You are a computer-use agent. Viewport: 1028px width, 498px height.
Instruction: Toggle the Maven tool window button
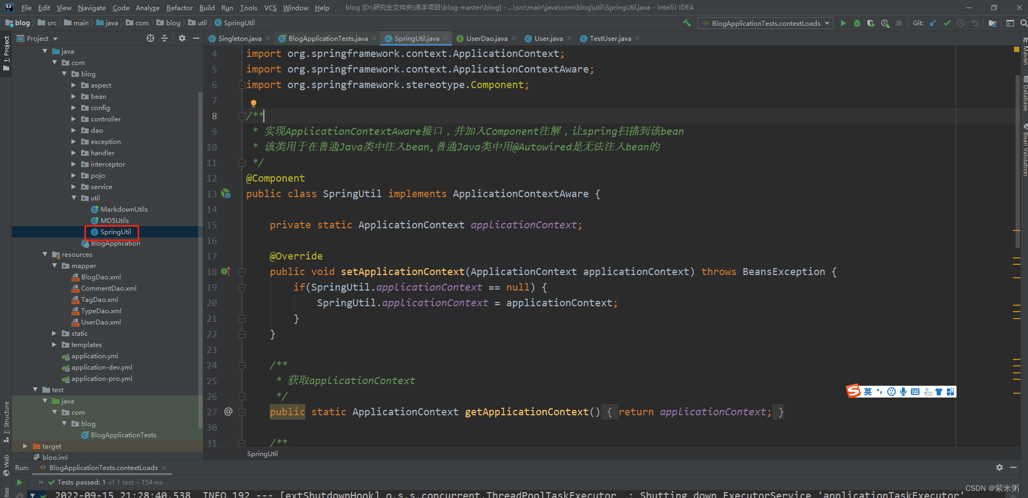[x=1025, y=52]
